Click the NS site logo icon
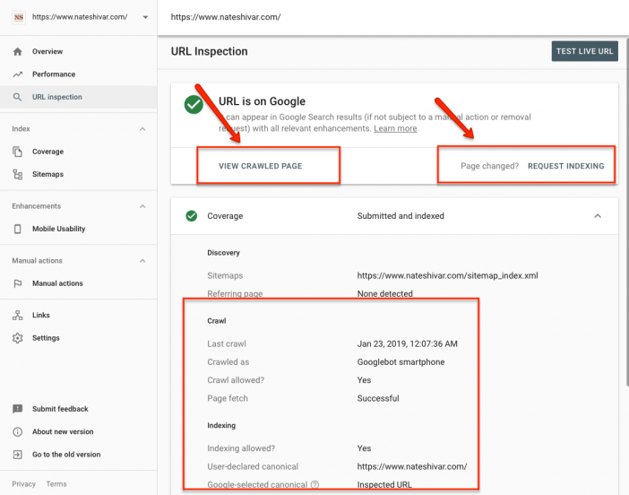 coord(19,17)
